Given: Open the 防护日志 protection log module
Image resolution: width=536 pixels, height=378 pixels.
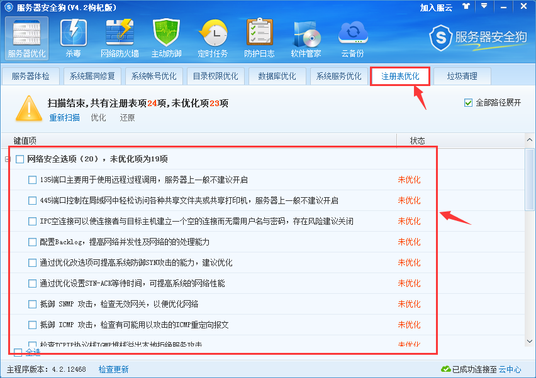Looking at the screenshot, I should click(259, 38).
